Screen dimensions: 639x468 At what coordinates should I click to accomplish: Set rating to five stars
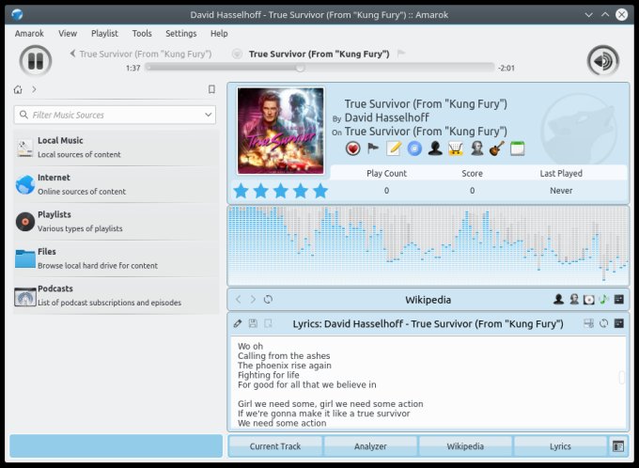(320, 191)
